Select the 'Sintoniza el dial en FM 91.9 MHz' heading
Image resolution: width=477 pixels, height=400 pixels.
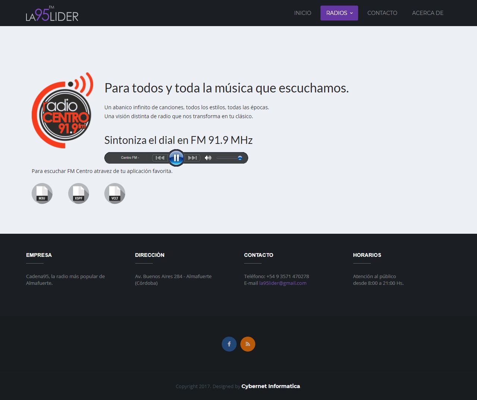click(x=179, y=140)
